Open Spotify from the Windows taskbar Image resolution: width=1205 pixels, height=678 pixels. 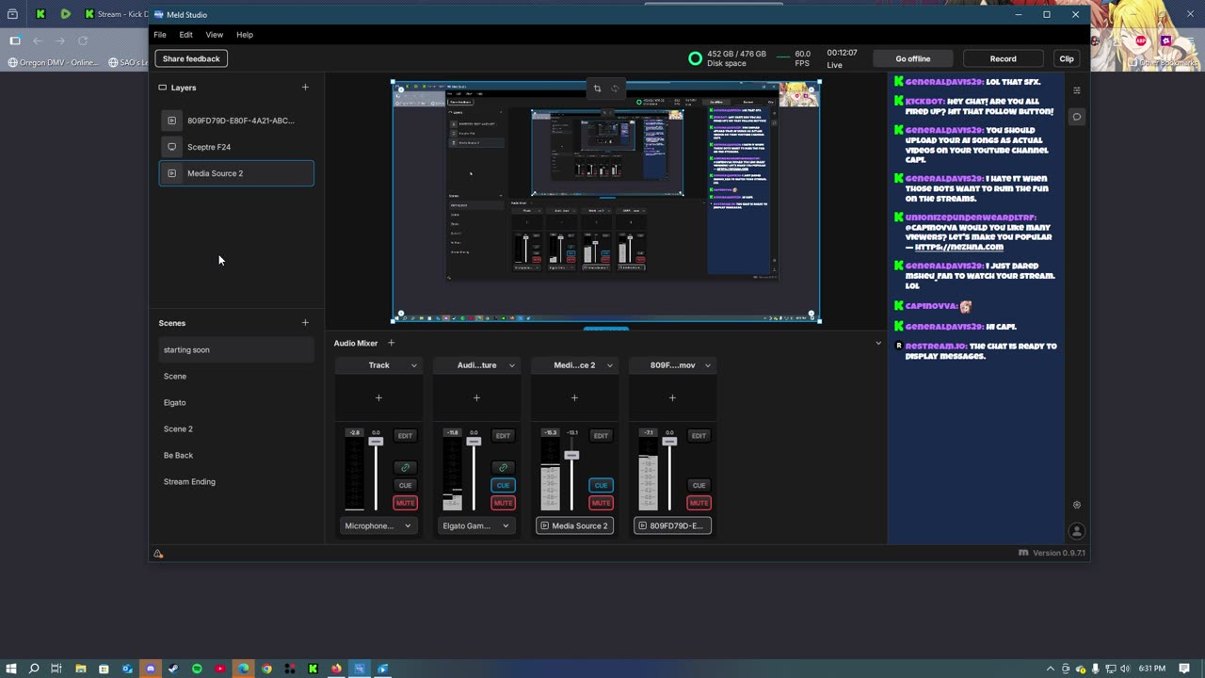click(x=197, y=669)
